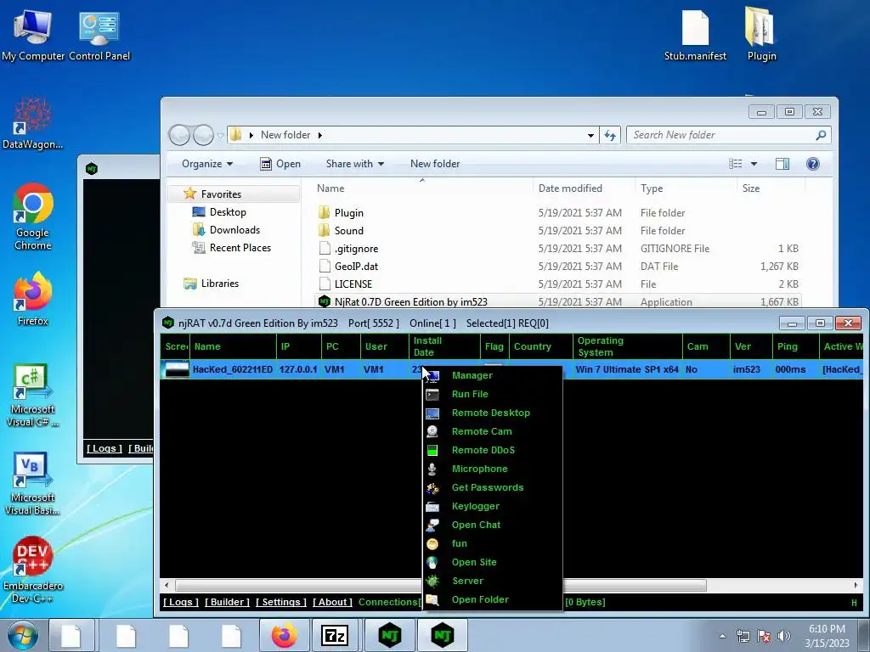Image resolution: width=870 pixels, height=652 pixels.
Task: Click horizontal scrollbar in njRAT list
Action: coord(441,586)
